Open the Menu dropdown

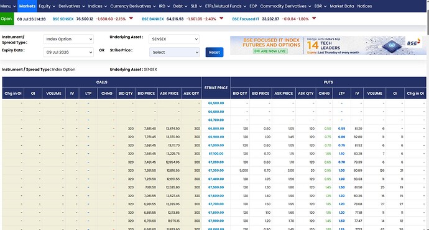(8, 6)
